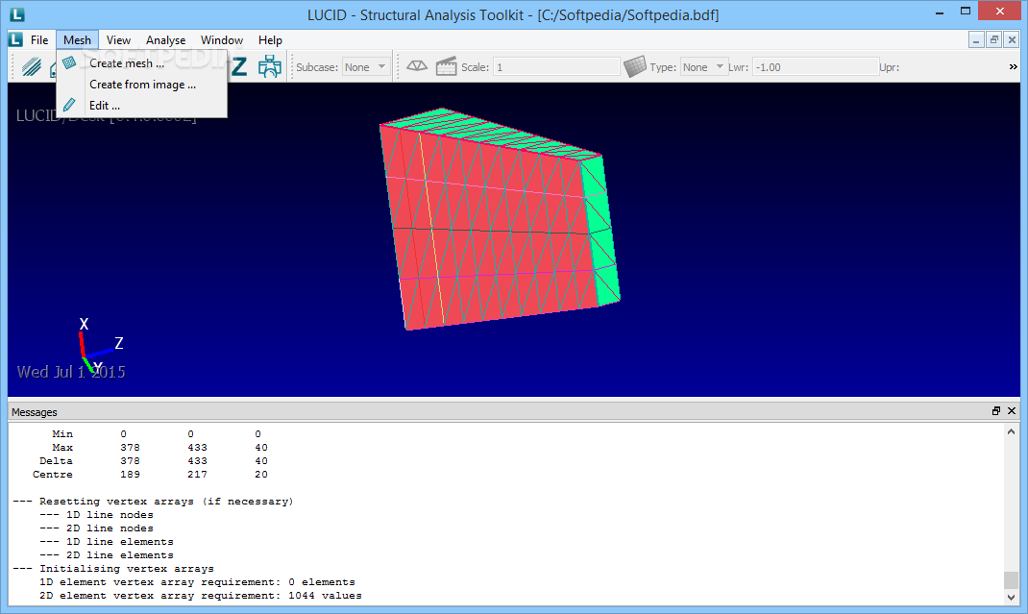Click Messages scrollbar up arrow
Screen dimensions: 1028x614
pos(1011,431)
